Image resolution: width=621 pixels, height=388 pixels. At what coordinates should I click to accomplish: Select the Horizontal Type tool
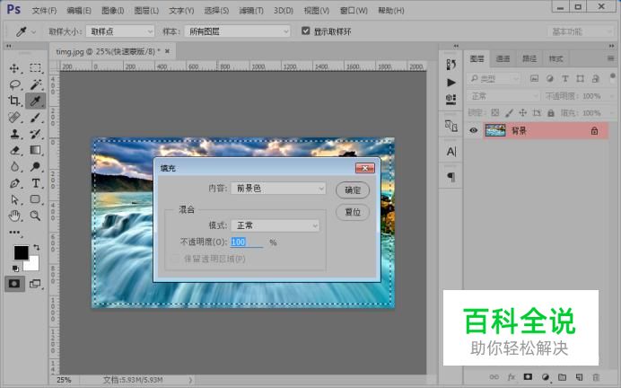35,183
